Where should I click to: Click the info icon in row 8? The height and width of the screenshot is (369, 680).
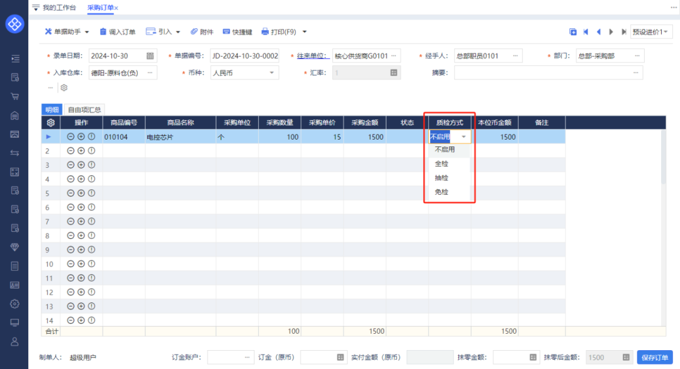pos(91,236)
